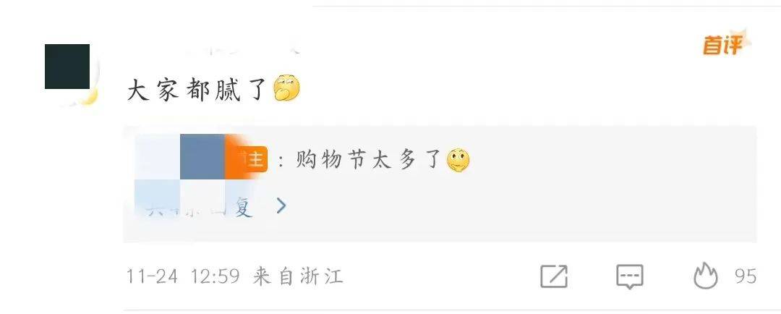Screen dimensions: 781x314
Task: Tap the repost share icon
Action: pyautogui.click(x=554, y=276)
